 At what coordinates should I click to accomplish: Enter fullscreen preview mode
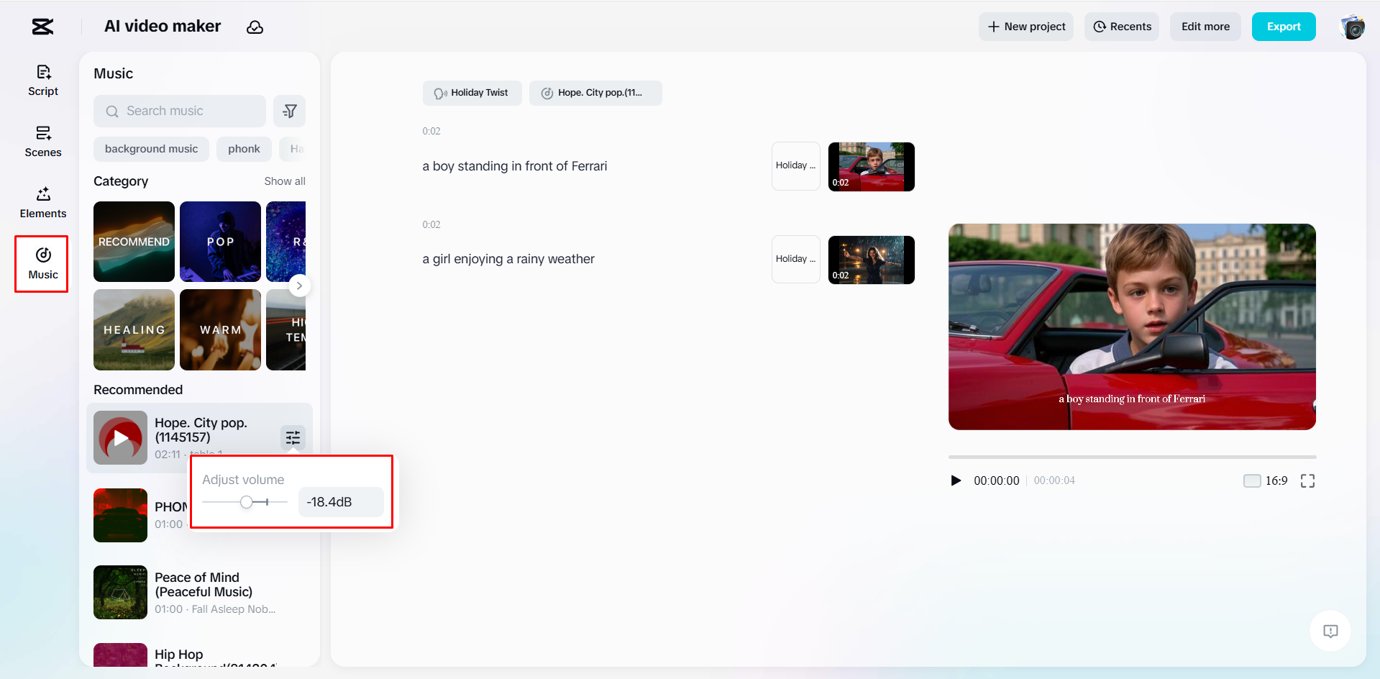click(x=1308, y=480)
